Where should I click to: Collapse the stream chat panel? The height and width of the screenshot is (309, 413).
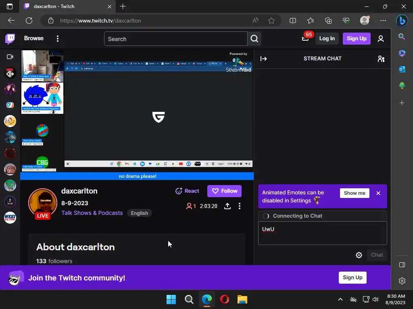pos(263,59)
